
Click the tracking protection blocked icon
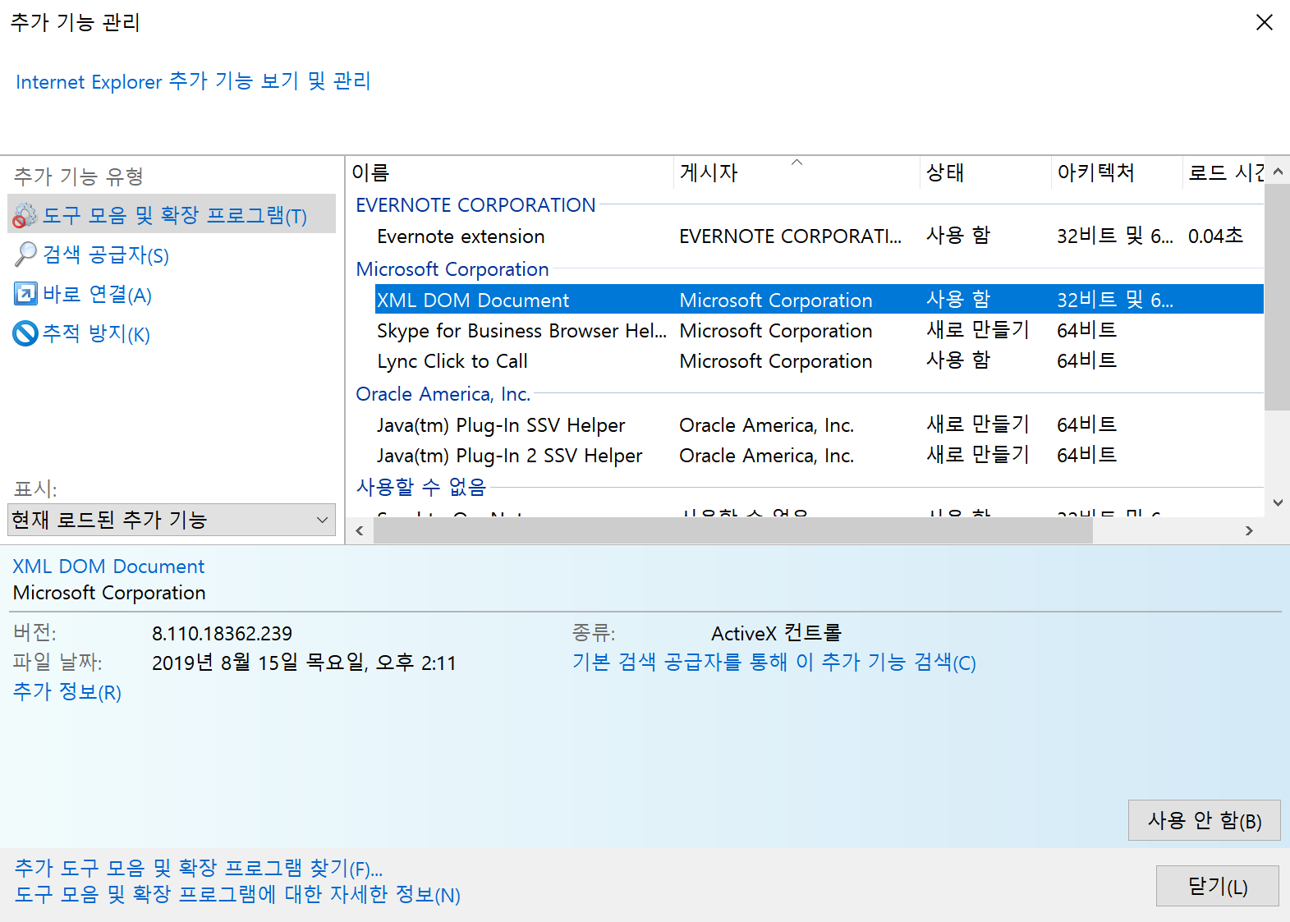[x=25, y=333]
